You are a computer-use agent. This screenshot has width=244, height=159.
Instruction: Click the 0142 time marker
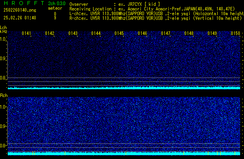50,33
